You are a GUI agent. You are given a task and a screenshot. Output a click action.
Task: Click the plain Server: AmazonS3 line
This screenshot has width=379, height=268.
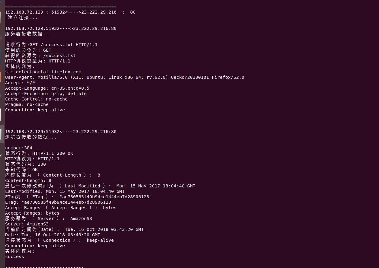pyautogui.click(x=27, y=224)
